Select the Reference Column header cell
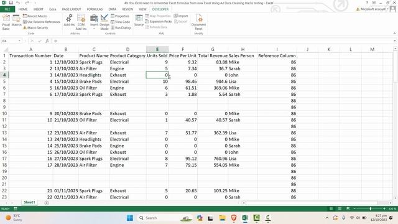Viewport: 398px width, 224px height. [x=277, y=55]
